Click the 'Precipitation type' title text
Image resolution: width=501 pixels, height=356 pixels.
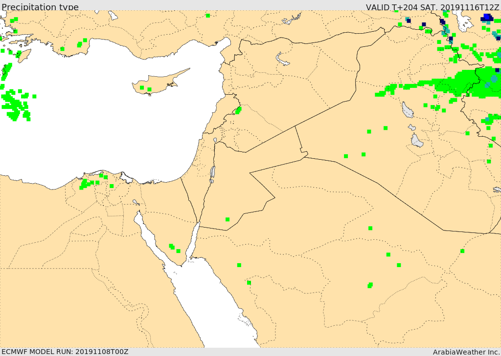coord(40,7)
